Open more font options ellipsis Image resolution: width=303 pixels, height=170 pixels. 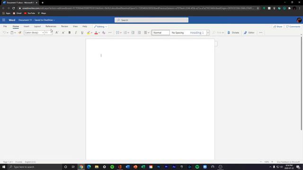click(x=110, y=33)
